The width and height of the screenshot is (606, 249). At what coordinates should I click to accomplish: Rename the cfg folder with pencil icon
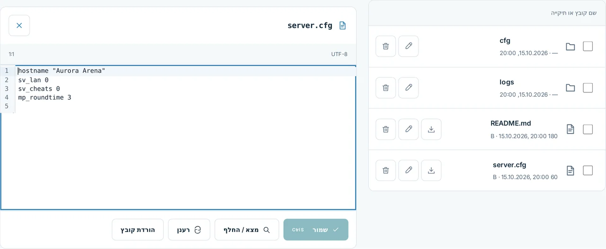(409, 46)
